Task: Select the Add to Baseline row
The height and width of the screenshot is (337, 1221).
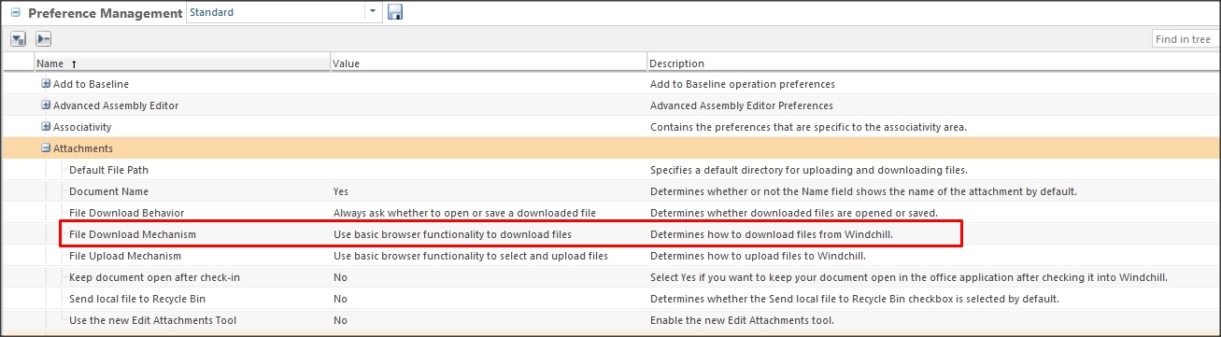Action: click(x=610, y=84)
